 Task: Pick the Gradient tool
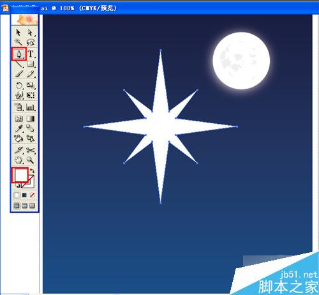(31, 119)
